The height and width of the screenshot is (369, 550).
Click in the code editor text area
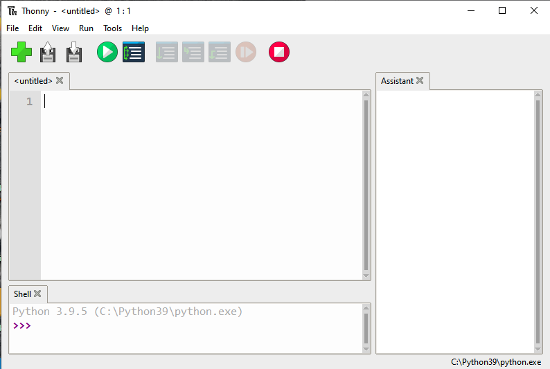point(202,185)
